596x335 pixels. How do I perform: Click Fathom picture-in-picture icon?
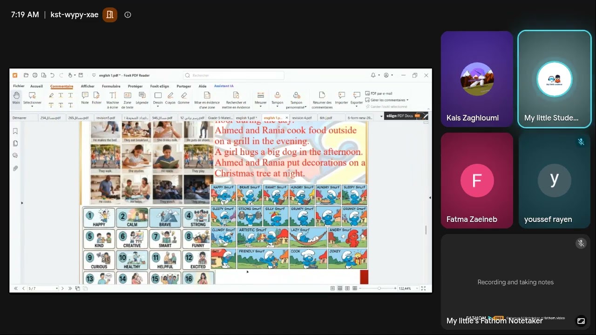tap(581, 321)
